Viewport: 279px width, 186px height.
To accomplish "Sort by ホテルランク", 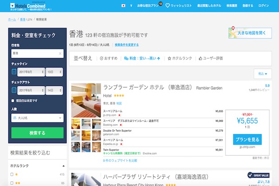I will 180,59.
